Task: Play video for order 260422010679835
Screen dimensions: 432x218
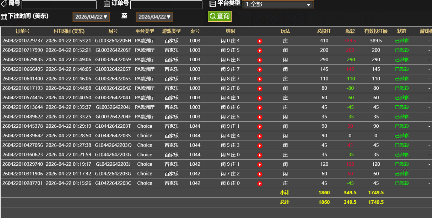Action: coord(260,60)
